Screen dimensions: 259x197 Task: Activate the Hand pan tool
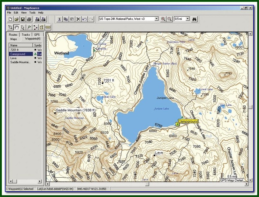coord(17,27)
